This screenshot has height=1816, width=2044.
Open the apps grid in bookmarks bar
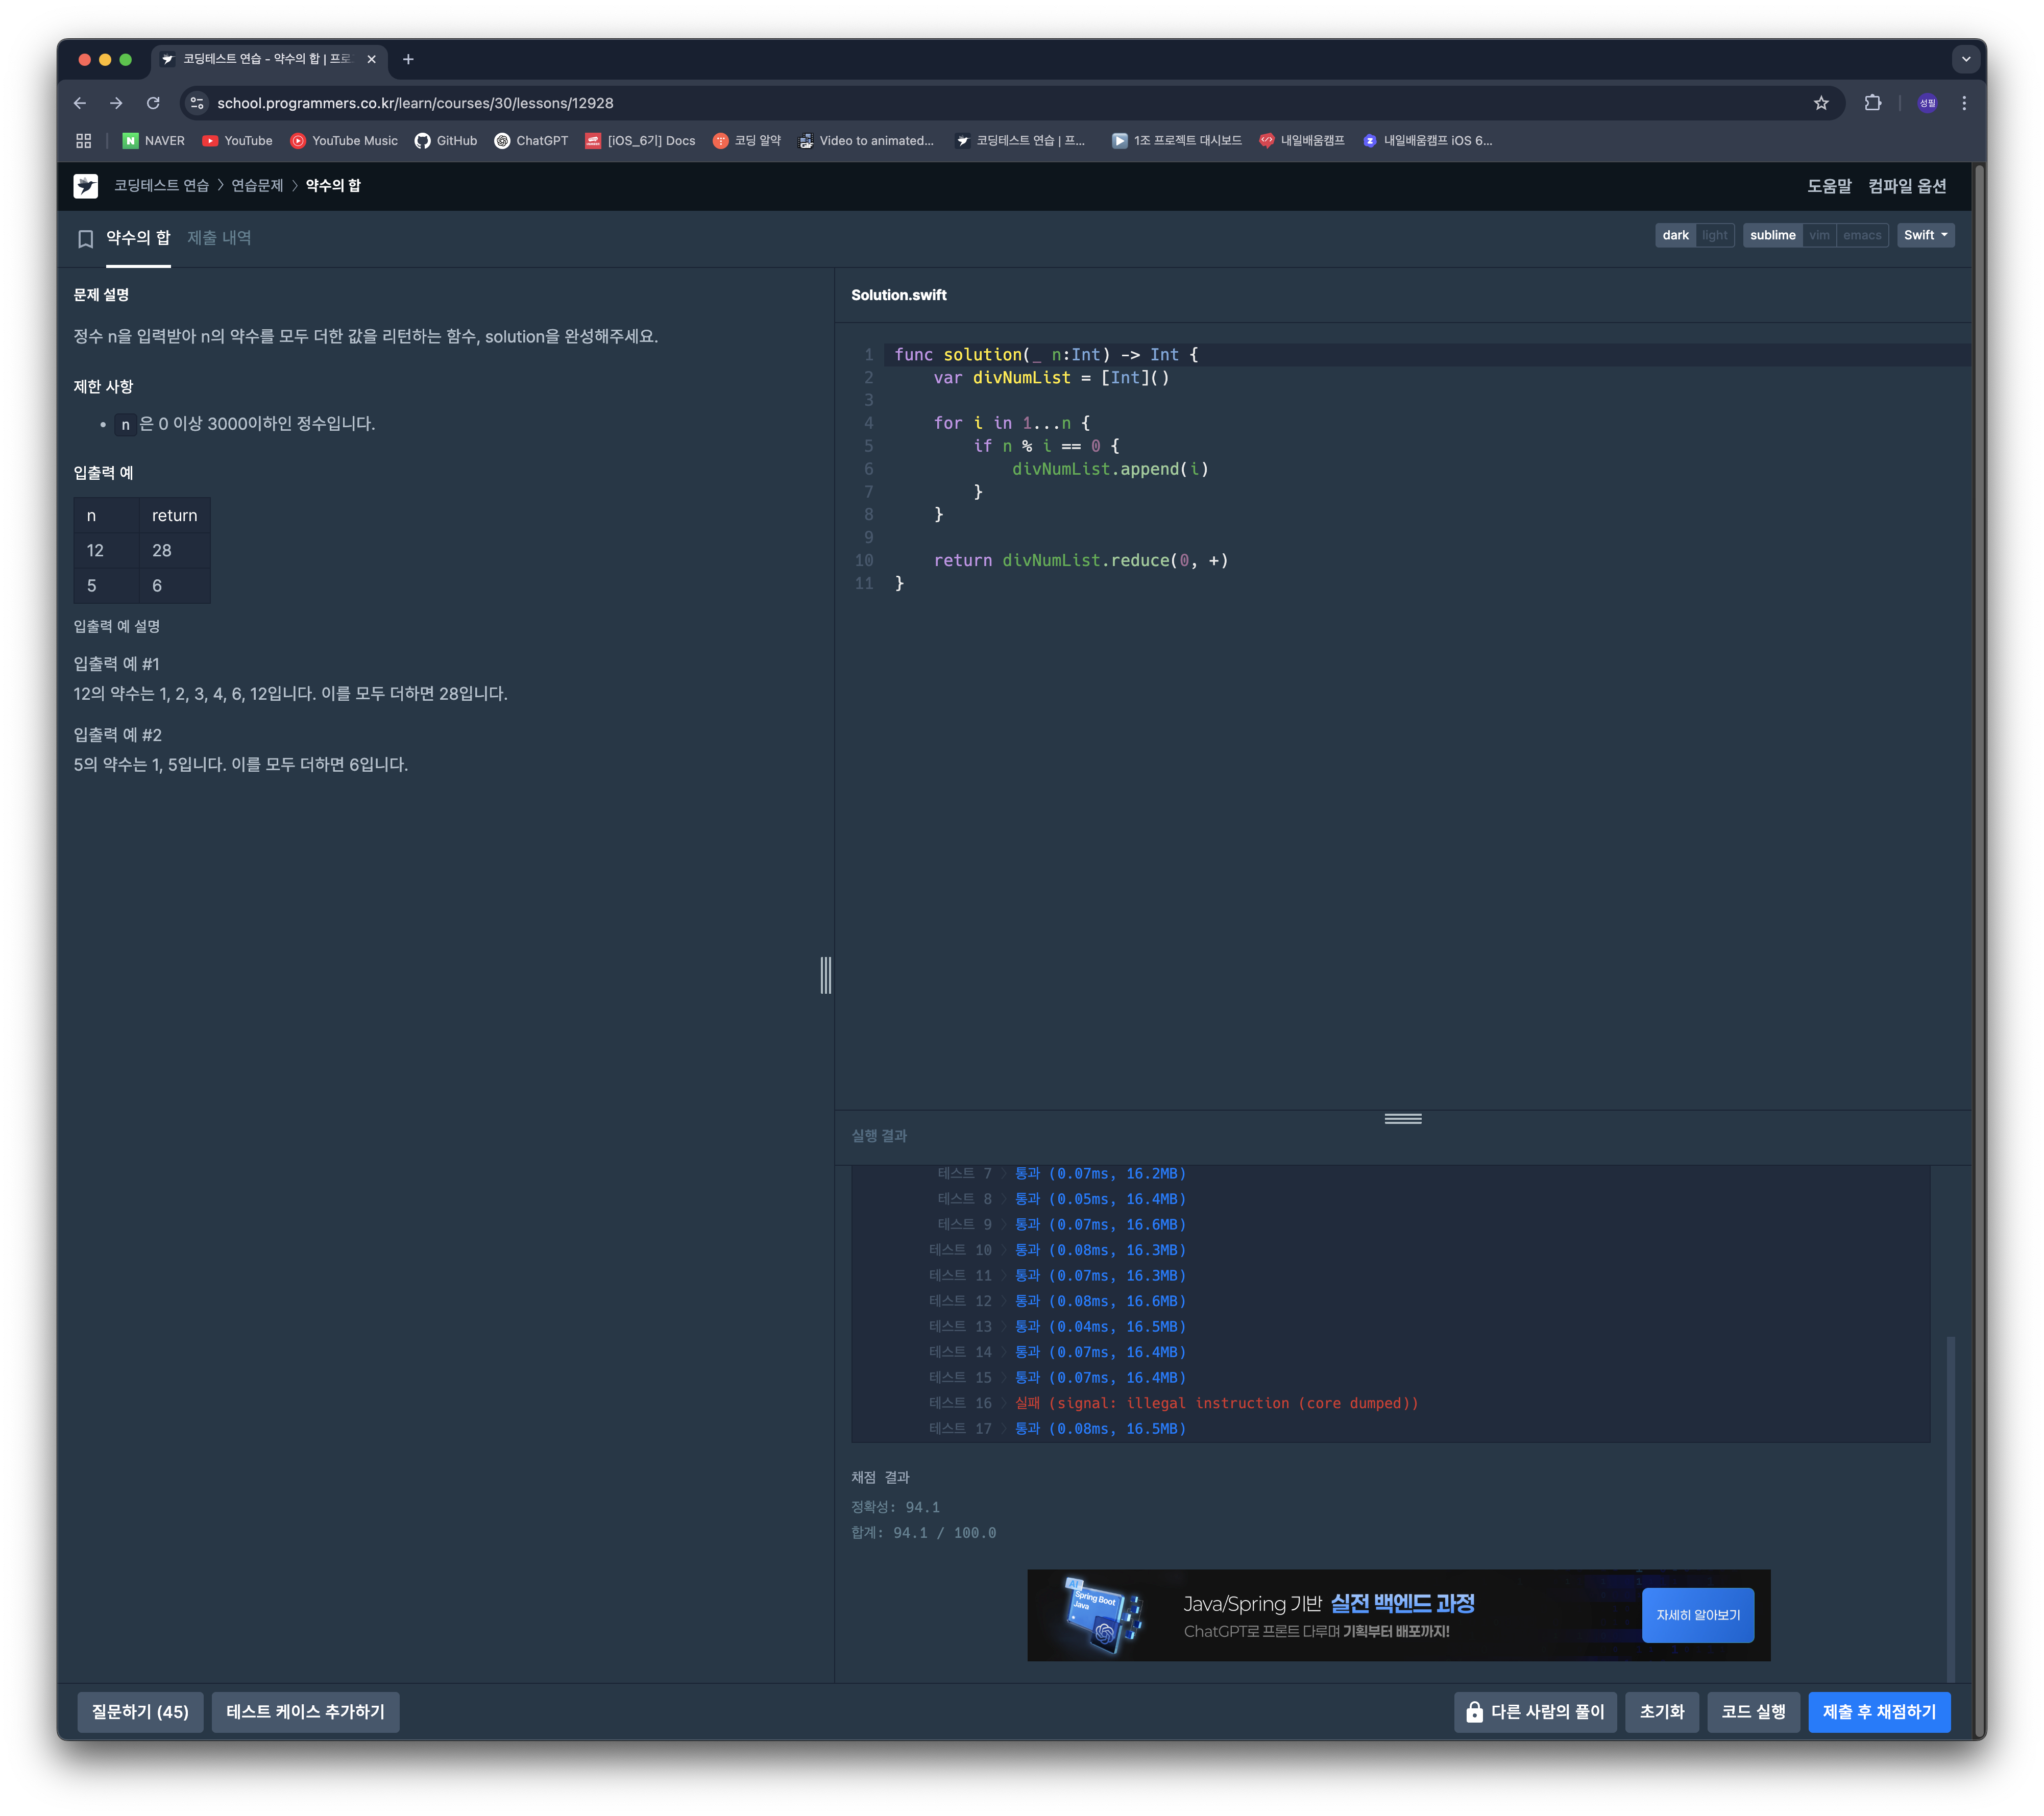click(84, 141)
